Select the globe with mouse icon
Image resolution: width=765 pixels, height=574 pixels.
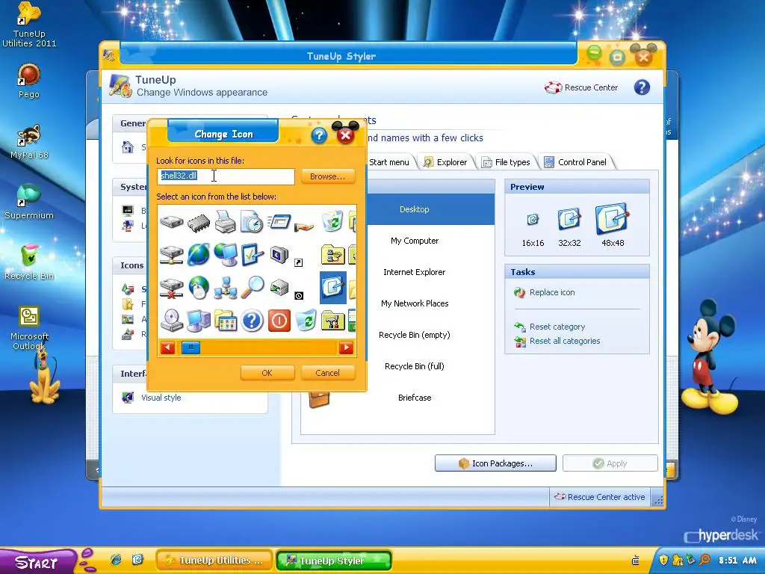[199, 287]
